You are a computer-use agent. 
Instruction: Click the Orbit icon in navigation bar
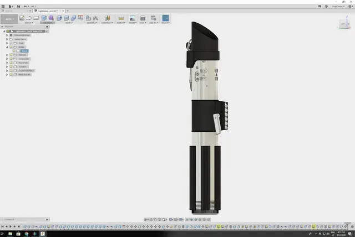(x=145, y=219)
